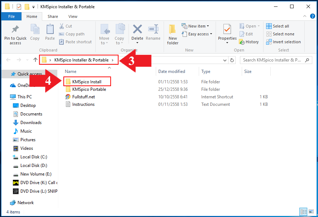318x217 pixels.
Task: Click the Pin to Quick access icon
Action: pos(15,29)
